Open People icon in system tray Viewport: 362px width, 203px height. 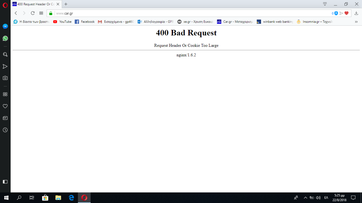(296, 198)
